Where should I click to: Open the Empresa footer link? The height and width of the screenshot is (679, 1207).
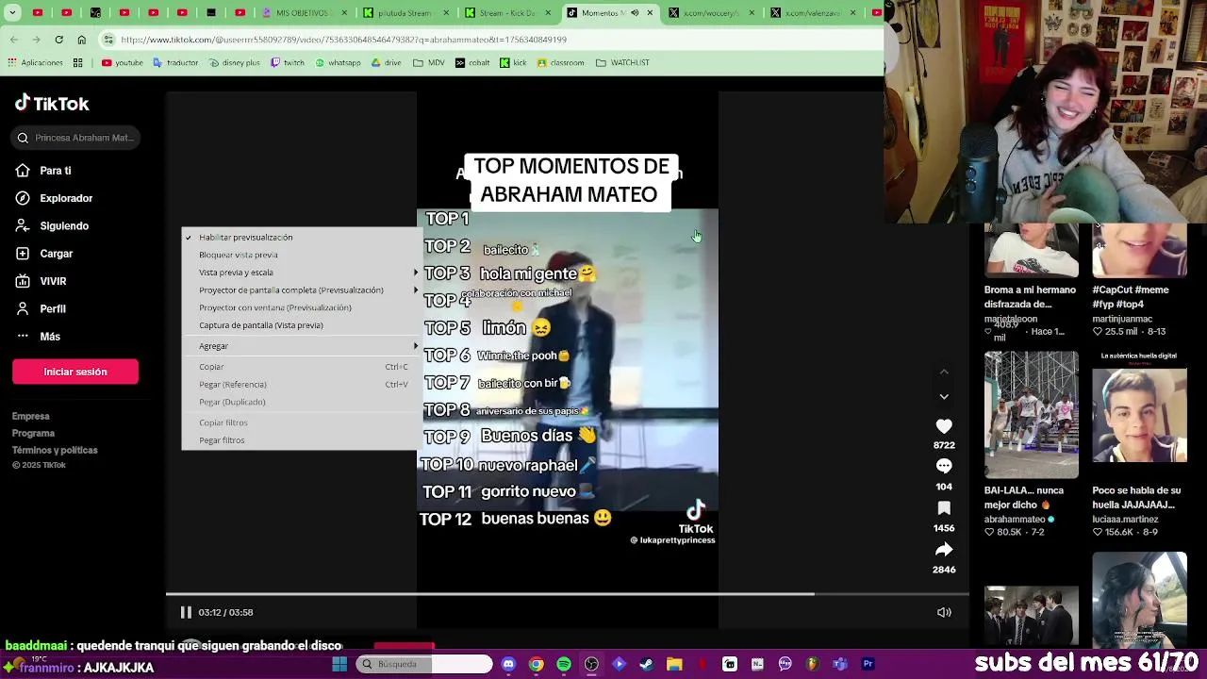31,416
